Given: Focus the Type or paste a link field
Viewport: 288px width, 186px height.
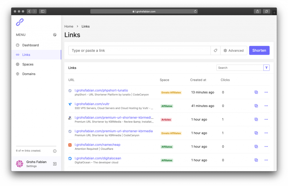Looking at the screenshot, I should tap(139, 51).
